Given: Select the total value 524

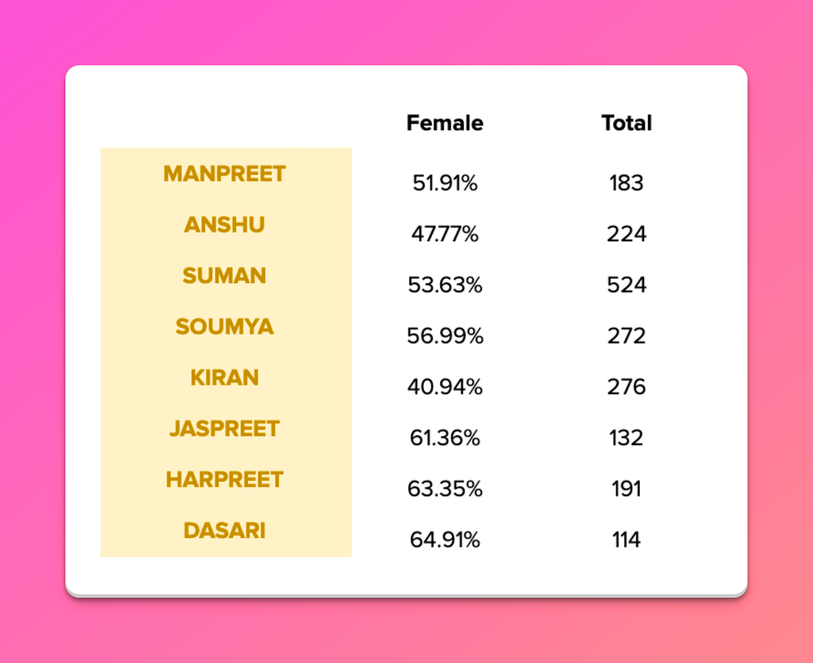Looking at the screenshot, I should coord(626,285).
